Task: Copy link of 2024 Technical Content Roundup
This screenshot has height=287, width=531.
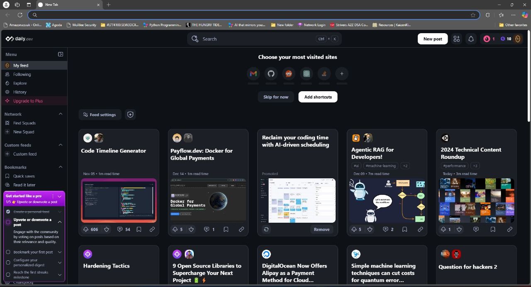Action: point(509,229)
